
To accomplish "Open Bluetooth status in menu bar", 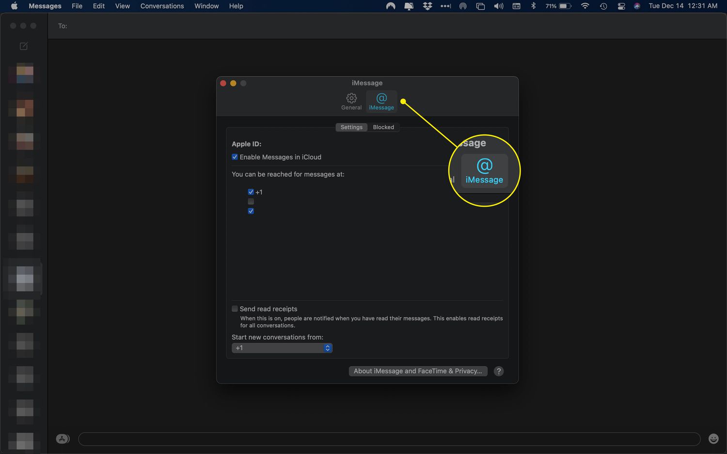I will pyautogui.click(x=533, y=6).
